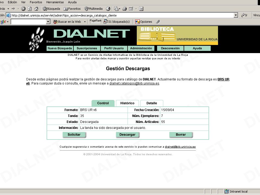Image resolution: width=260 pixels, height=195 pixels.
Task: Click the Discuss icon at the toolbar's end
Action: pos(141,9)
